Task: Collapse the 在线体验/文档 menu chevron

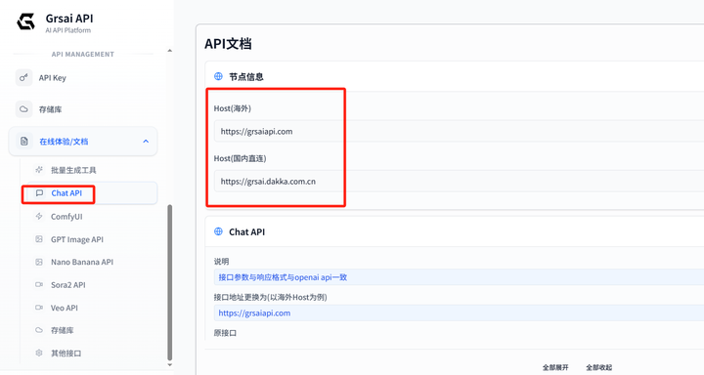Action: (x=146, y=142)
